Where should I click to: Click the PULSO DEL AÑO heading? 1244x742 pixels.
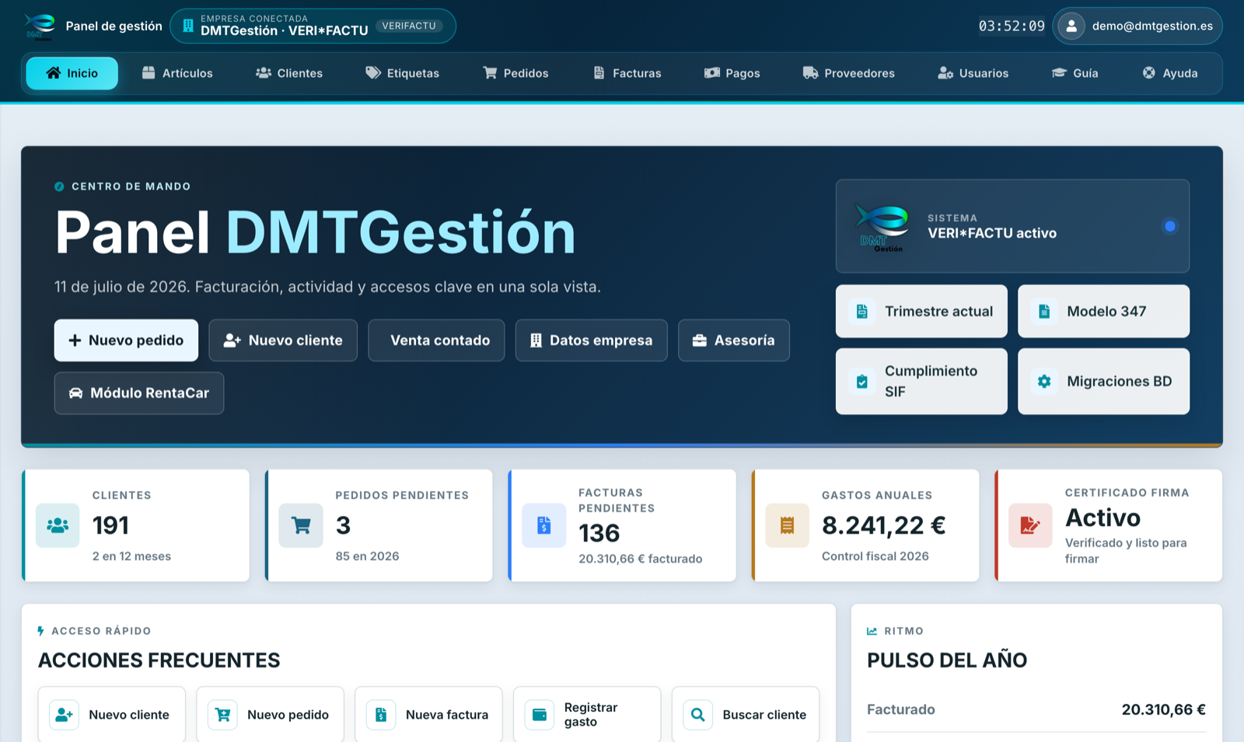[x=947, y=660]
